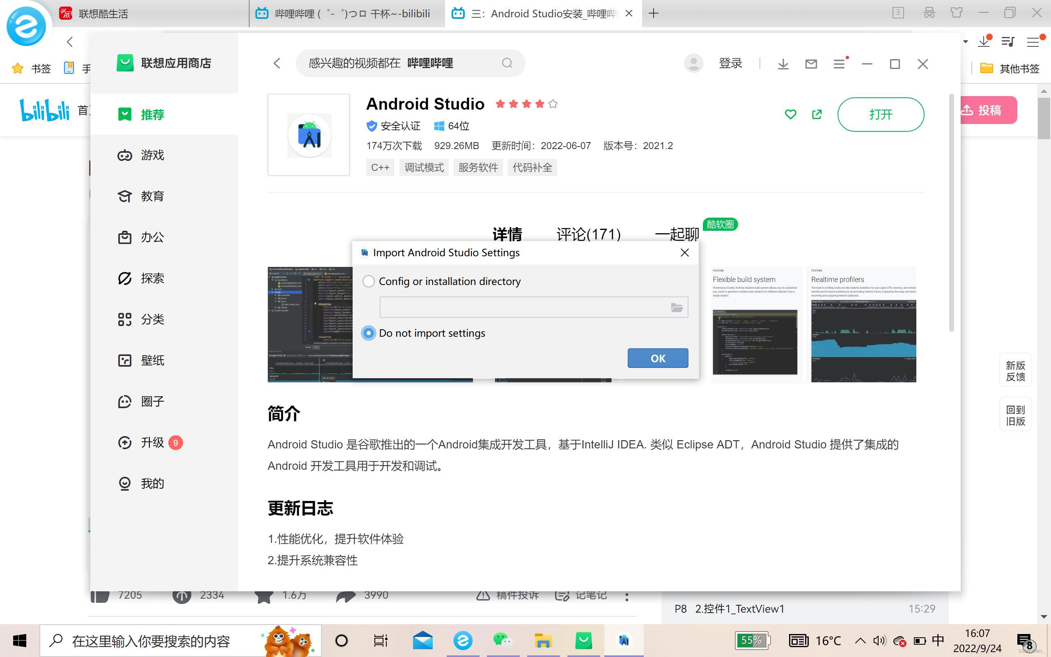The width and height of the screenshot is (1051, 657).
Task: Open the 推荐 section in sidebar
Action: click(x=164, y=114)
